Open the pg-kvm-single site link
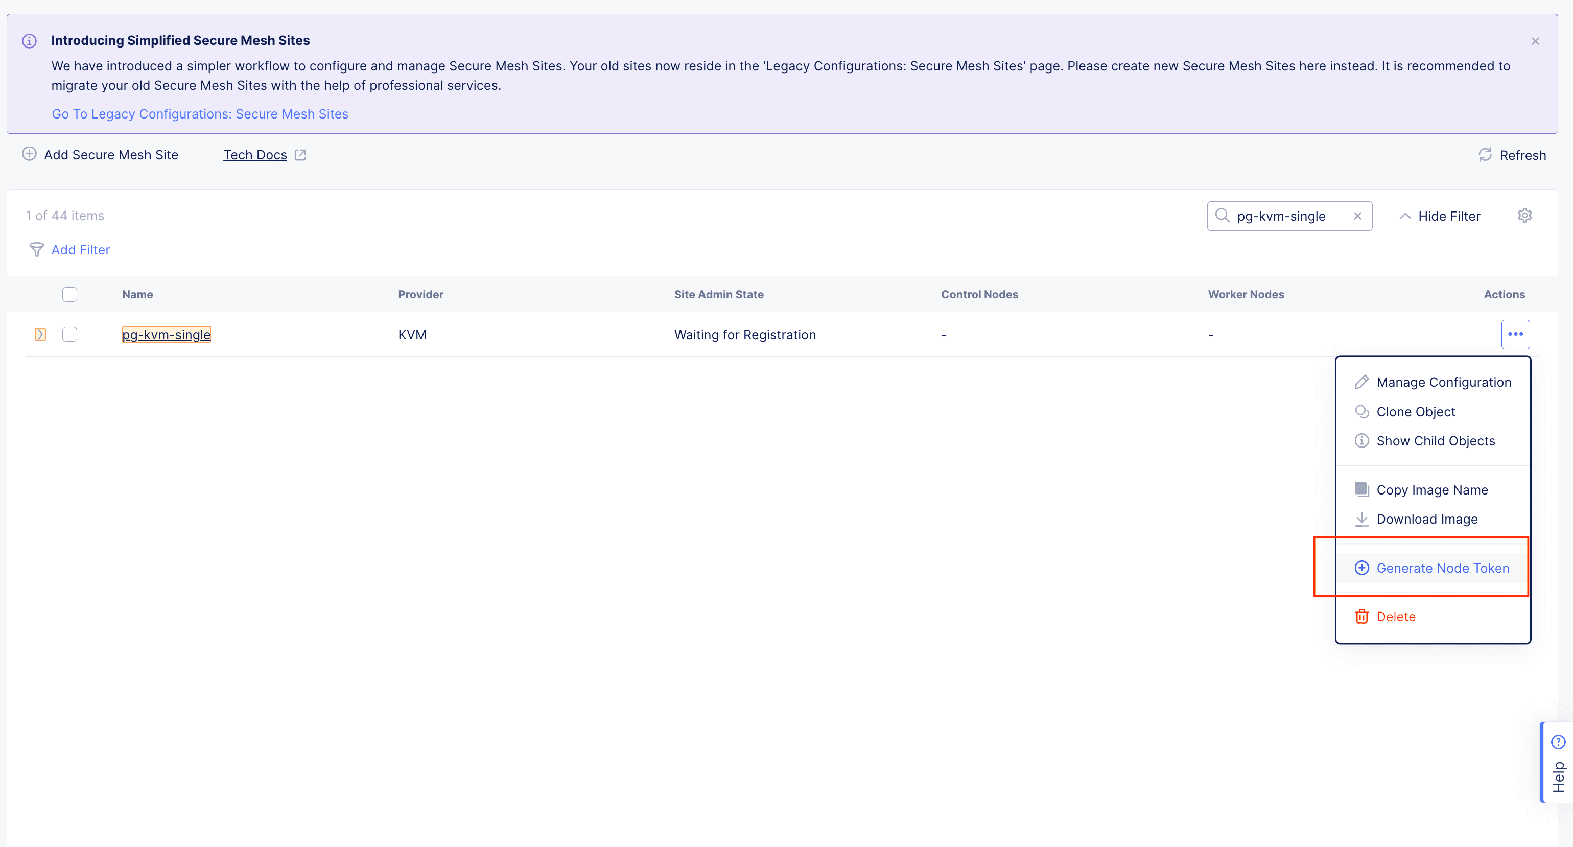Image resolution: width=1573 pixels, height=847 pixels. 166,335
